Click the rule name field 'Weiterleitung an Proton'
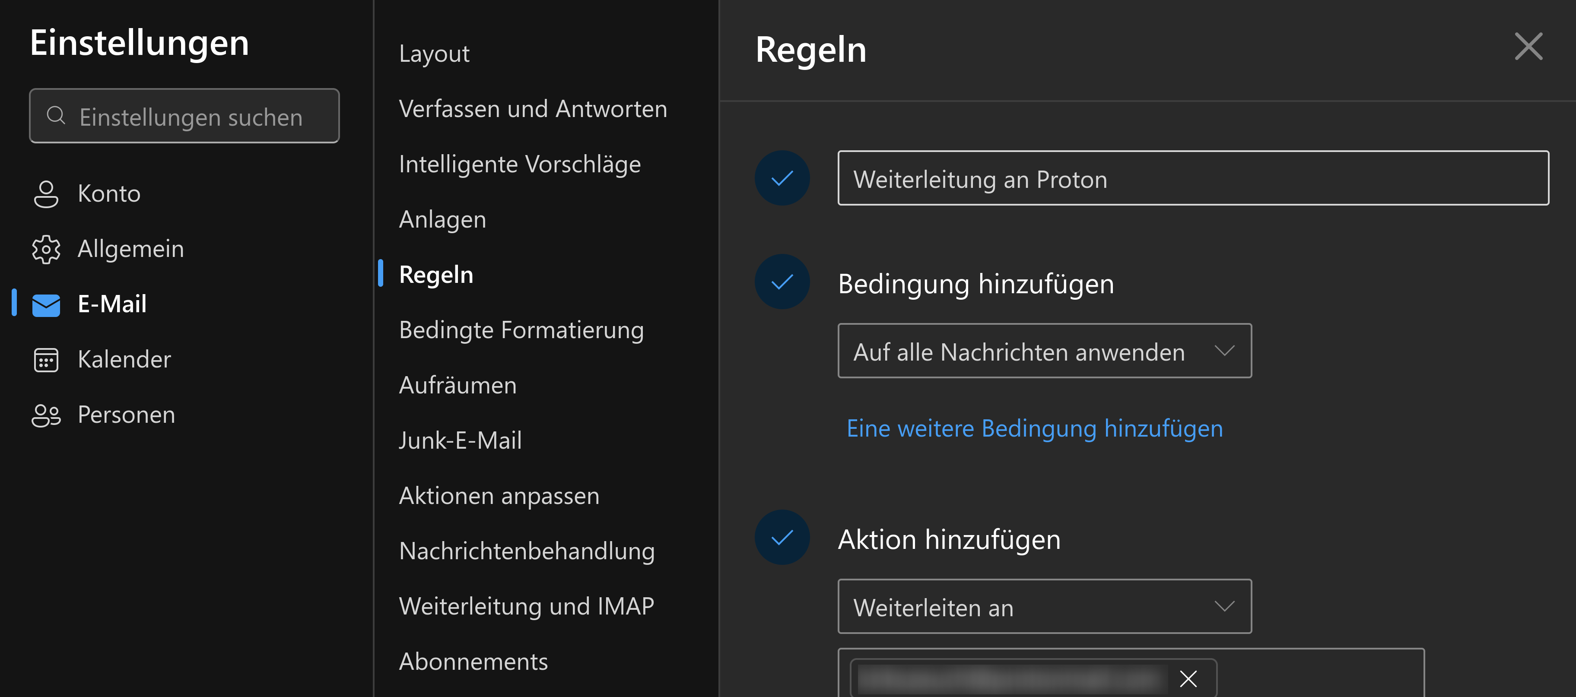The height and width of the screenshot is (697, 1576). 1192,178
